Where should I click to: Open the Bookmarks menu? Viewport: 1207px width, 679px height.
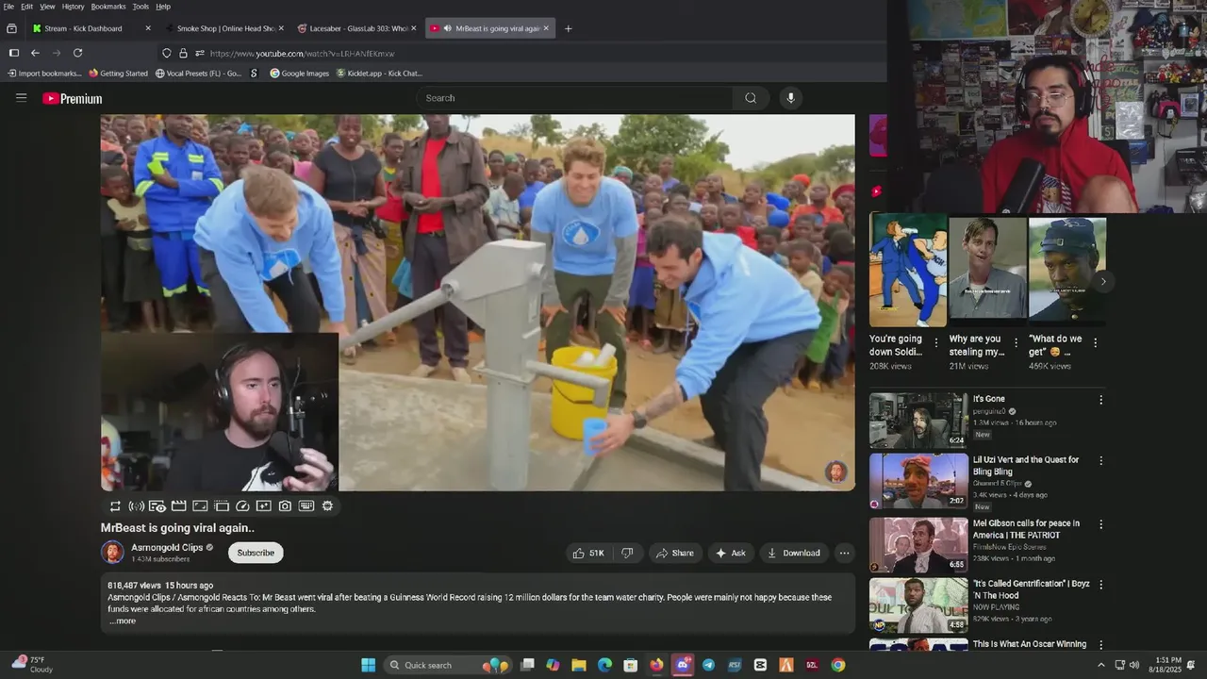click(x=108, y=7)
